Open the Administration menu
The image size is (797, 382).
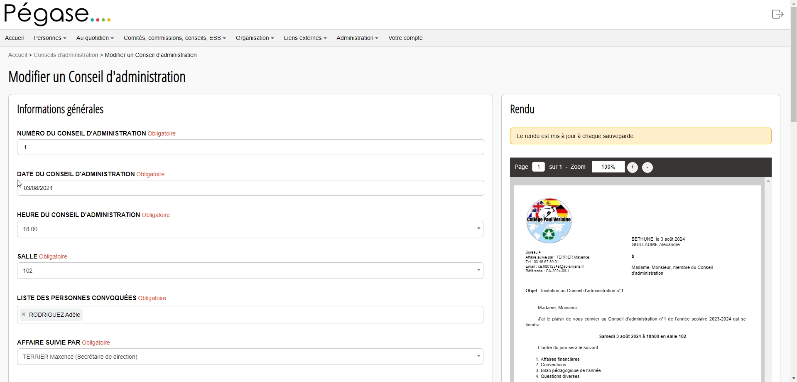[x=357, y=38]
